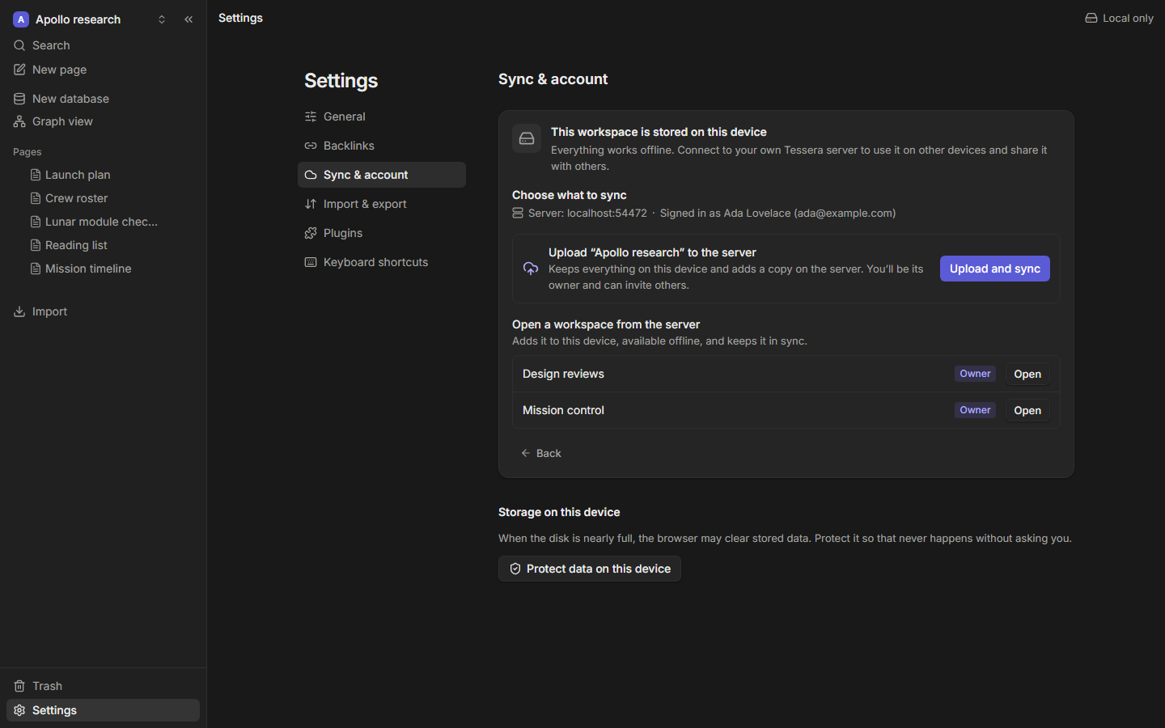Open Graph view

click(x=103, y=121)
